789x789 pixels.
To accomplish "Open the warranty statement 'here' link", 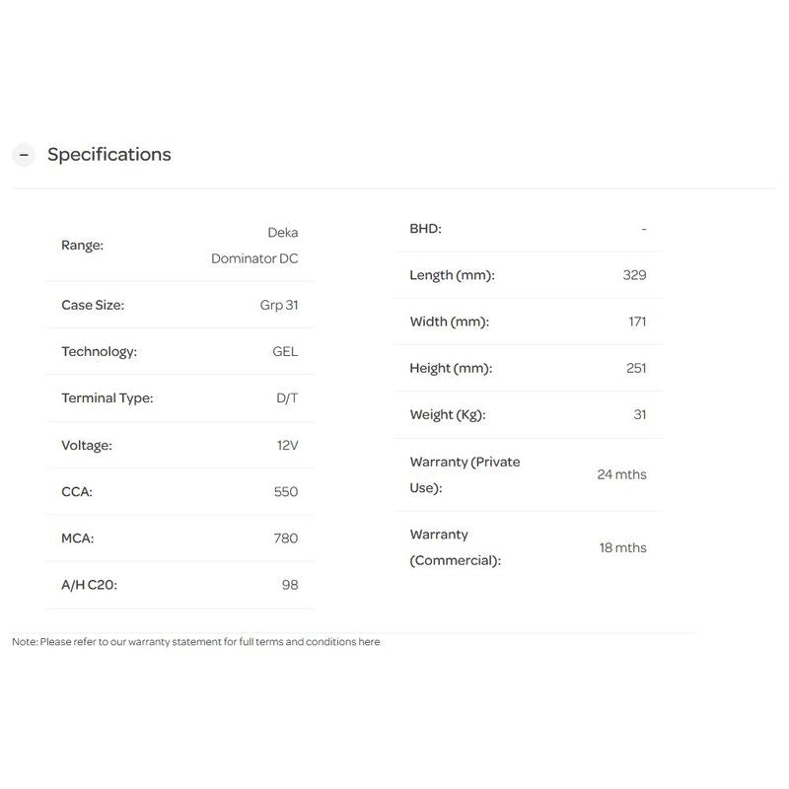I will tap(369, 642).
